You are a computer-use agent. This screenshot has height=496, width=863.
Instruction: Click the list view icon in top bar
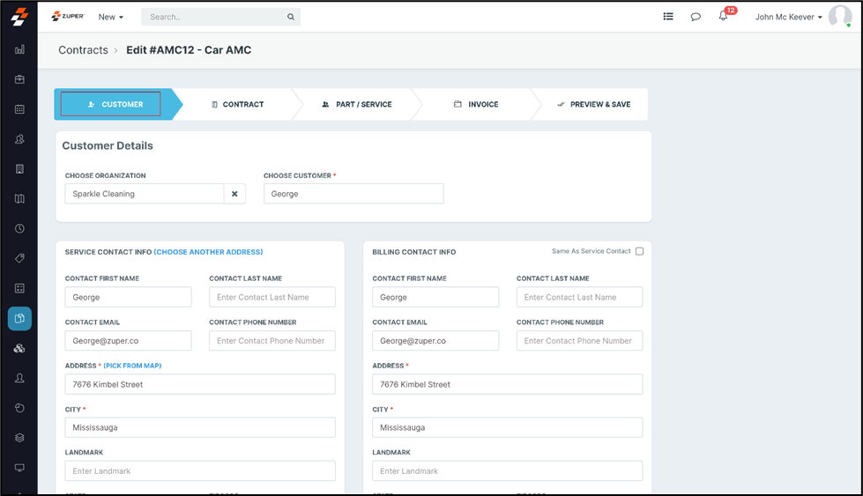coord(668,17)
